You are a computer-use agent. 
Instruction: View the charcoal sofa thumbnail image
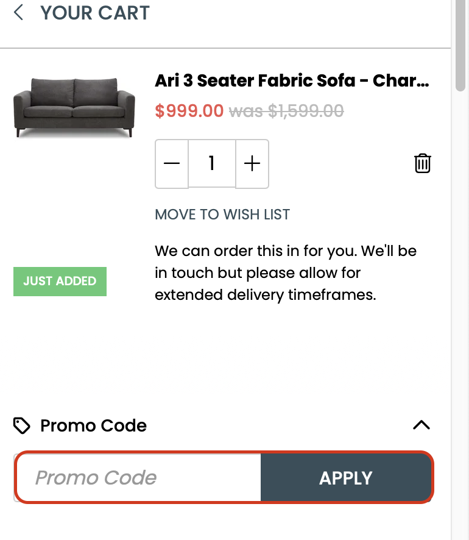pos(73,107)
